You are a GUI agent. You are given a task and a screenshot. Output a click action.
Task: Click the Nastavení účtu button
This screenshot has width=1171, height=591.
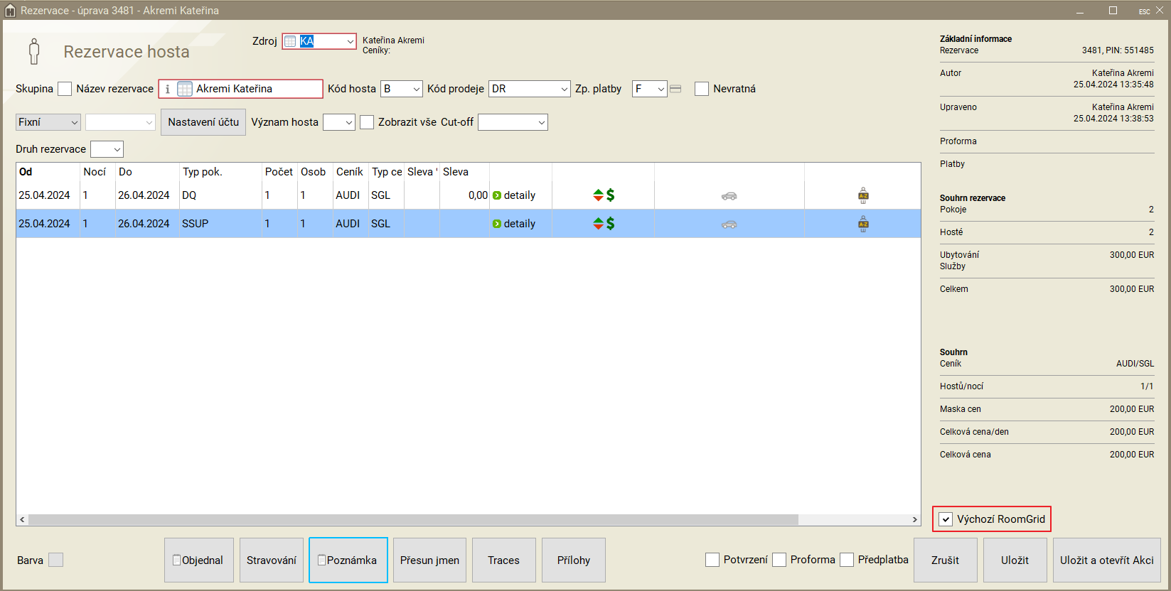point(203,122)
